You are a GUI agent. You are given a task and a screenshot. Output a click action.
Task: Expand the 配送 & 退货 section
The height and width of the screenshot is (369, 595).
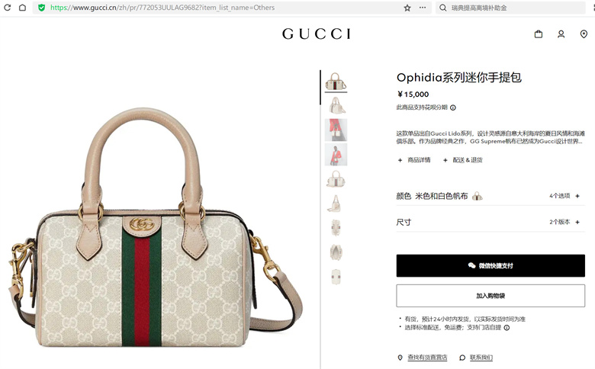coord(463,160)
